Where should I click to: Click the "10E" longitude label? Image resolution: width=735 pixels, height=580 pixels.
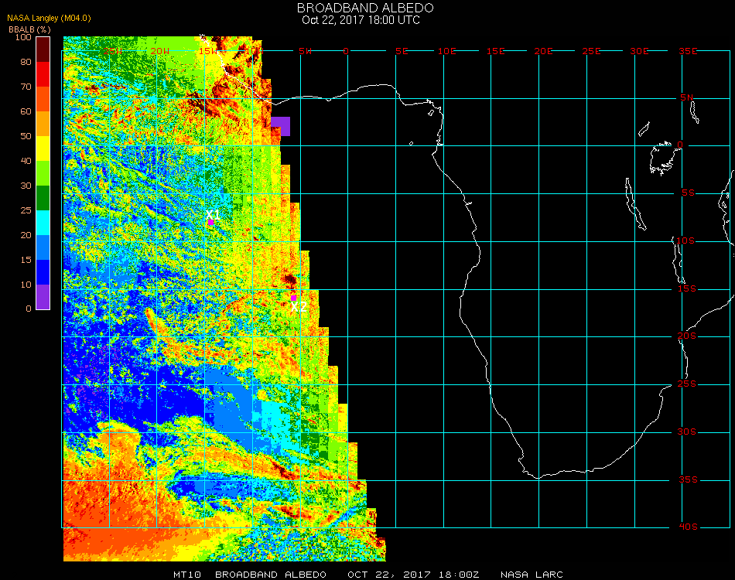pos(446,51)
